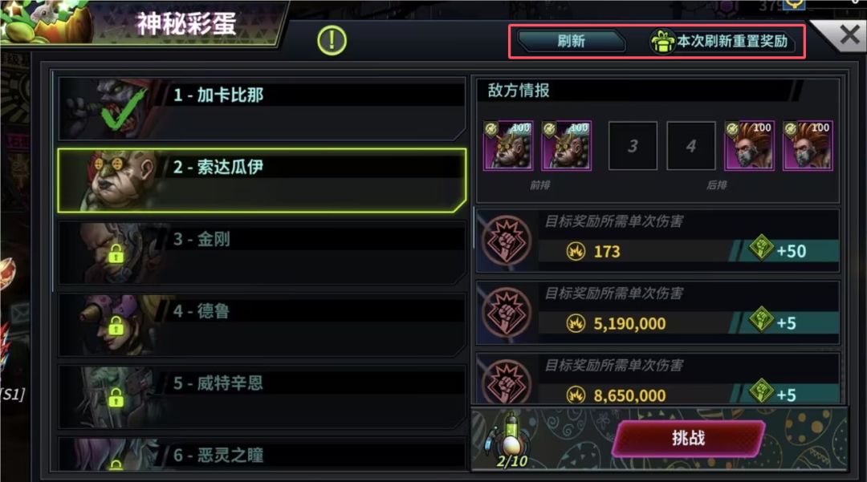The width and height of the screenshot is (867, 482).
Task: Click the fist emblem beside 173 damage
Action: pos(507,240)
